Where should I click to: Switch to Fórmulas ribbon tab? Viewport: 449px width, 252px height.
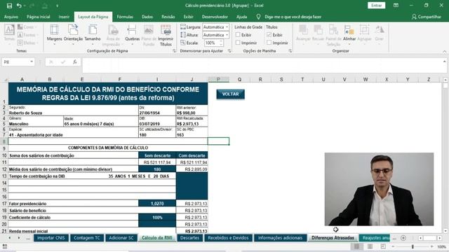pos(125,17)
